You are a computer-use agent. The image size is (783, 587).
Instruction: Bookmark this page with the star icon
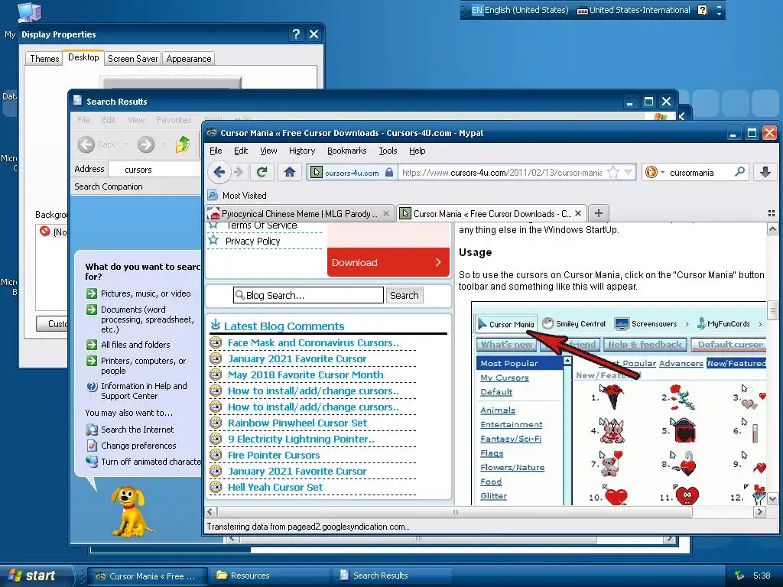click(x=613, y=172)
